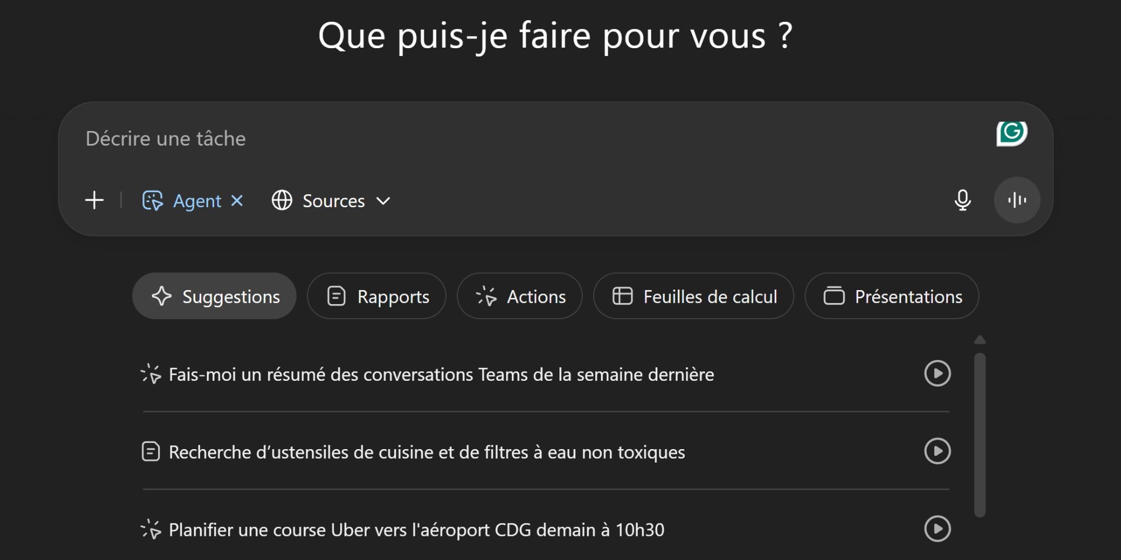1121x560 pixels.
Task: Show the Feuilles de calcul tab
Action: [x=693, y=296]
